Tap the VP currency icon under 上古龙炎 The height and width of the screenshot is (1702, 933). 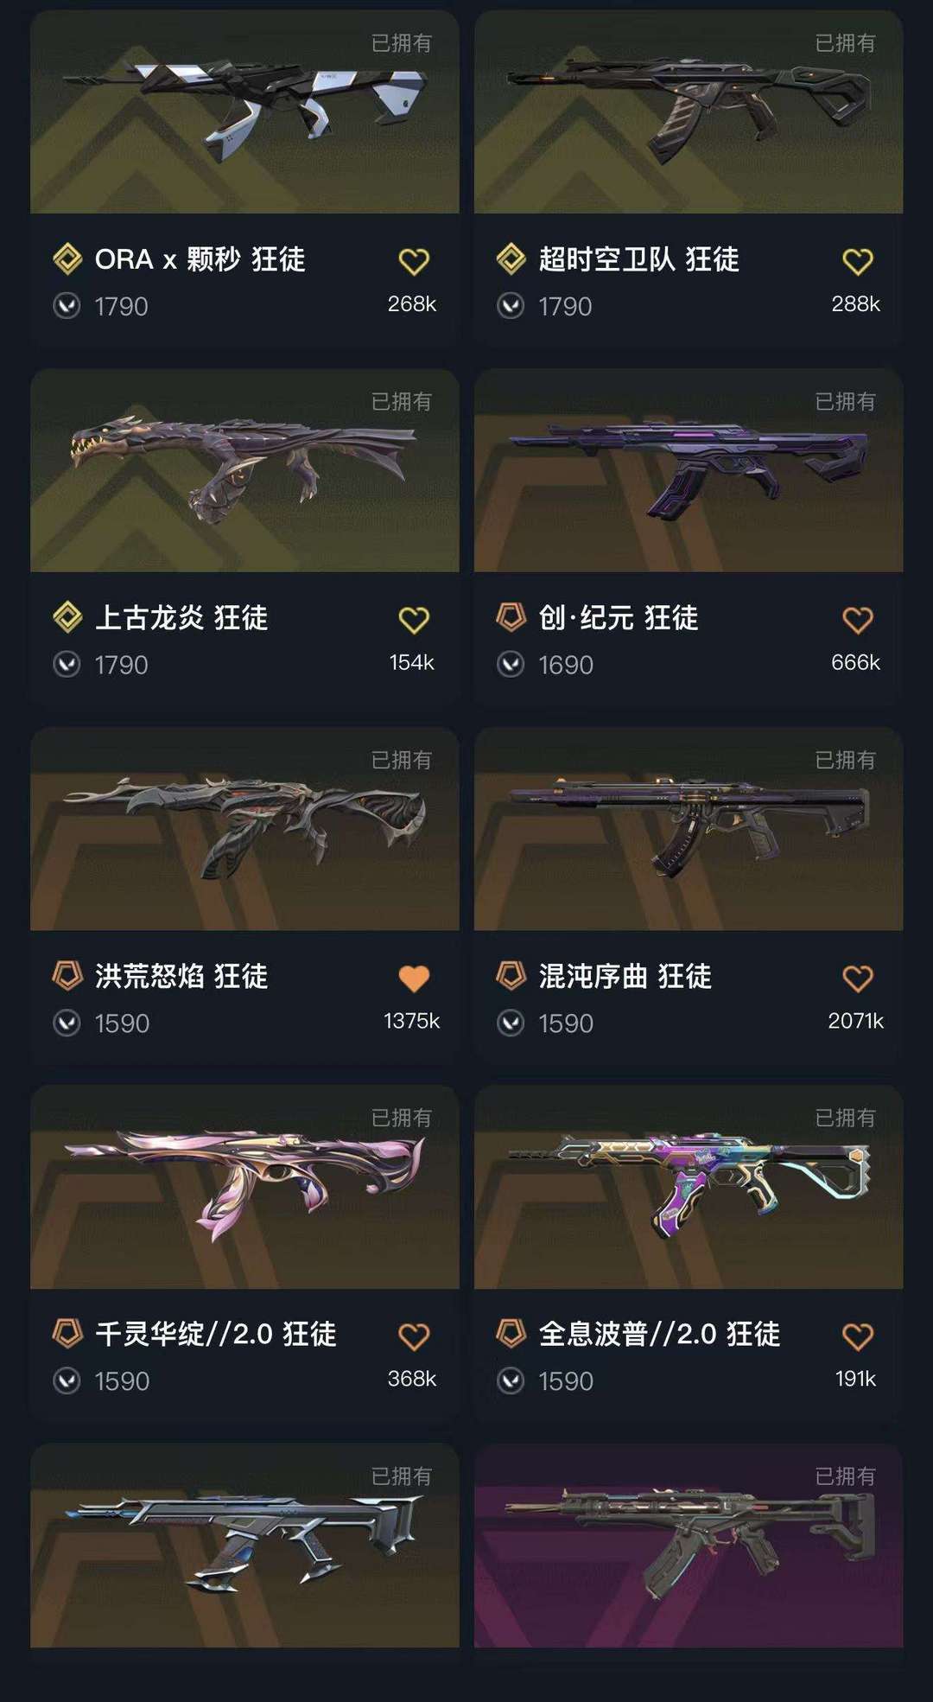(x=67, y=664)
